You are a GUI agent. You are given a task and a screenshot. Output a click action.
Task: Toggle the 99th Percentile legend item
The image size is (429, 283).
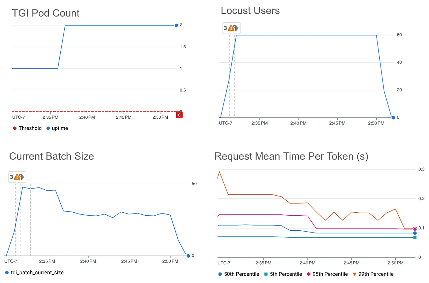point(373,274)
